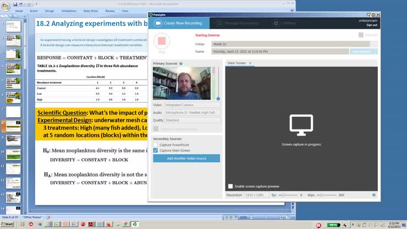
Task: Click zoom out minus button in PowerPoint
Action: (x=251, y=217)
